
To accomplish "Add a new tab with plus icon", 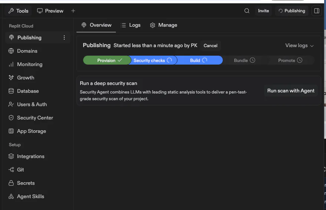I will pos(73,11).
